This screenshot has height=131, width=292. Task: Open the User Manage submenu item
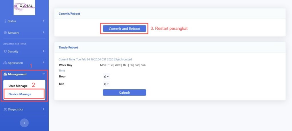point(18,86)
